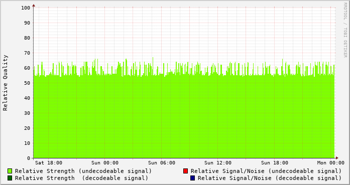Click the Sun 00:00 time axis label
Viewport: 350px width, 185px height.
pyautogui.click(x=105, y=163)
